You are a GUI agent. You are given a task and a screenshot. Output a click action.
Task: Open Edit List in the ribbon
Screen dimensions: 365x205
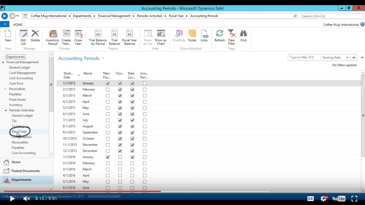click(x=23, y=37)
